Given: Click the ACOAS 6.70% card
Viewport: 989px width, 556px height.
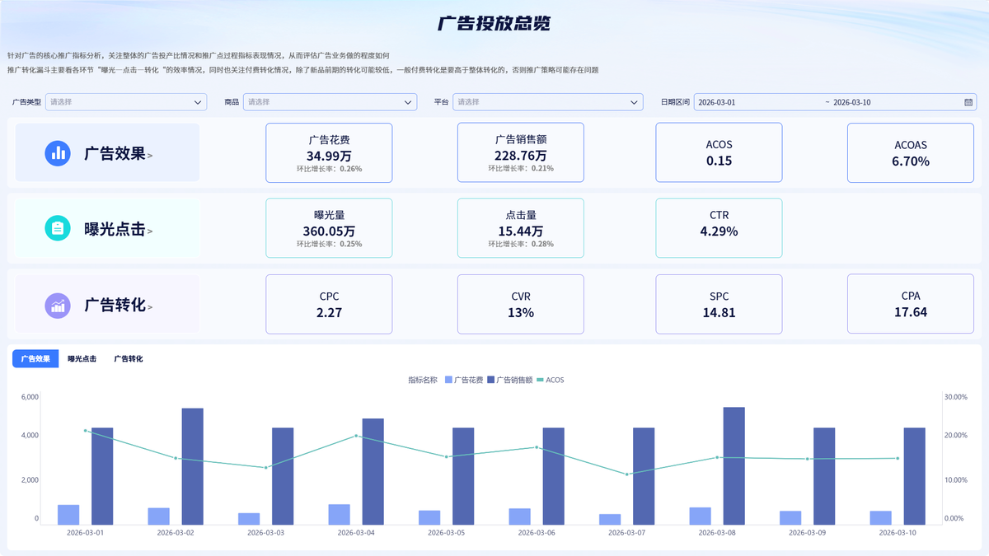Looking at the screenshot, I should [911, 152].
